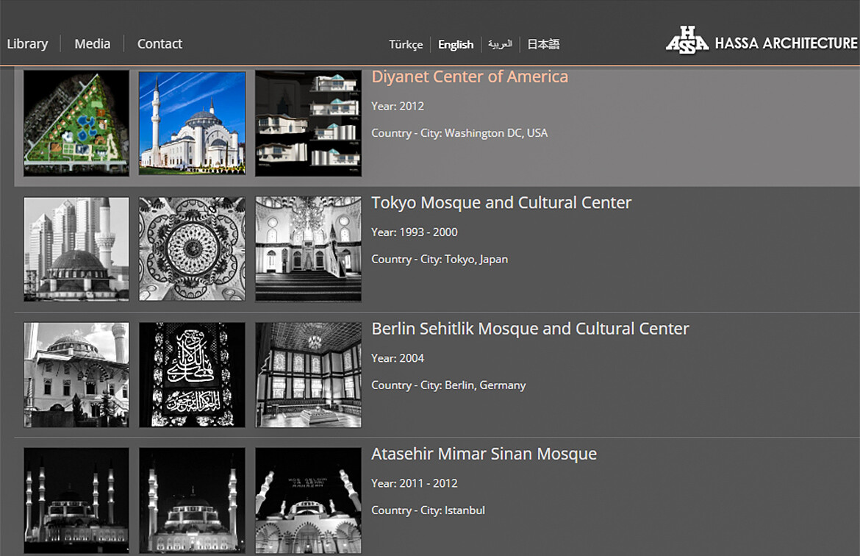View Tokyo Mosque dome ceiling pattern thumbnail
Image resolution: width=860 pixels, height=556 pixels.
(x=192, y=249)
